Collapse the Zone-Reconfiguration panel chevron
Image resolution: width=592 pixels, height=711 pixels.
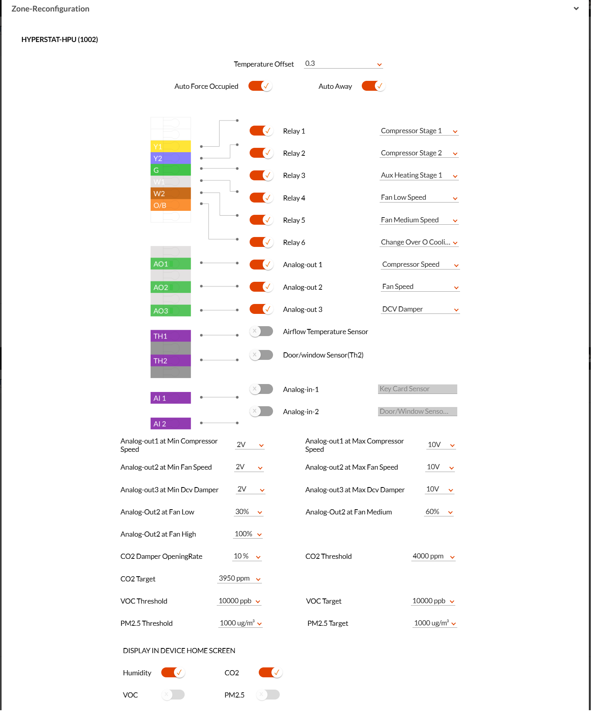pos(576,9)
